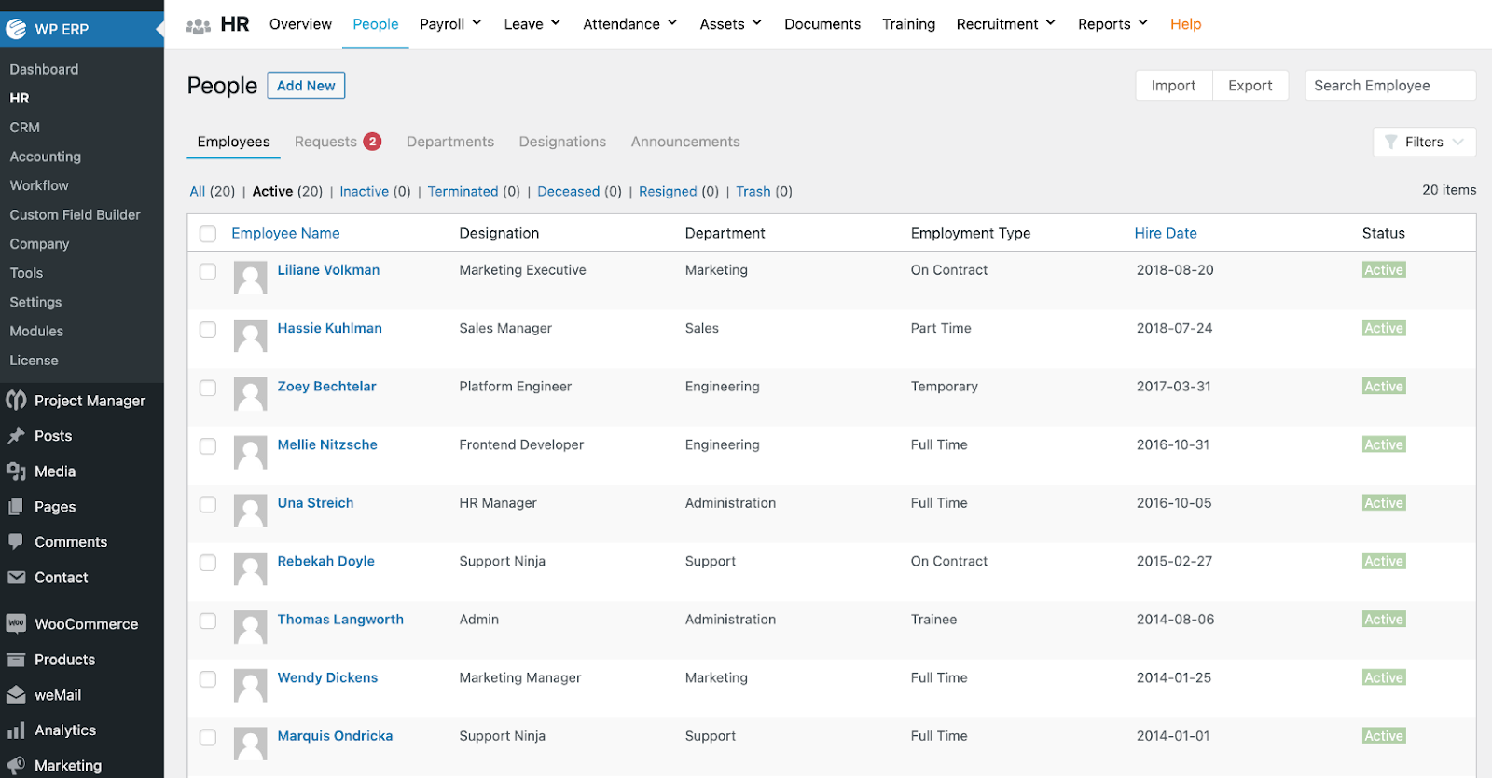The width and height of the screenshot is (1492, 778).
Task: Click the Posts pin icon
Action: point(16,436)
